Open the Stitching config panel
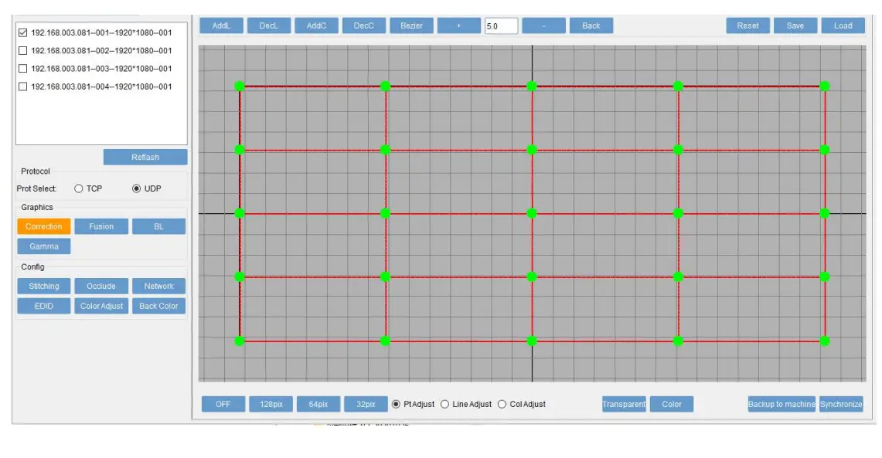 44,286
